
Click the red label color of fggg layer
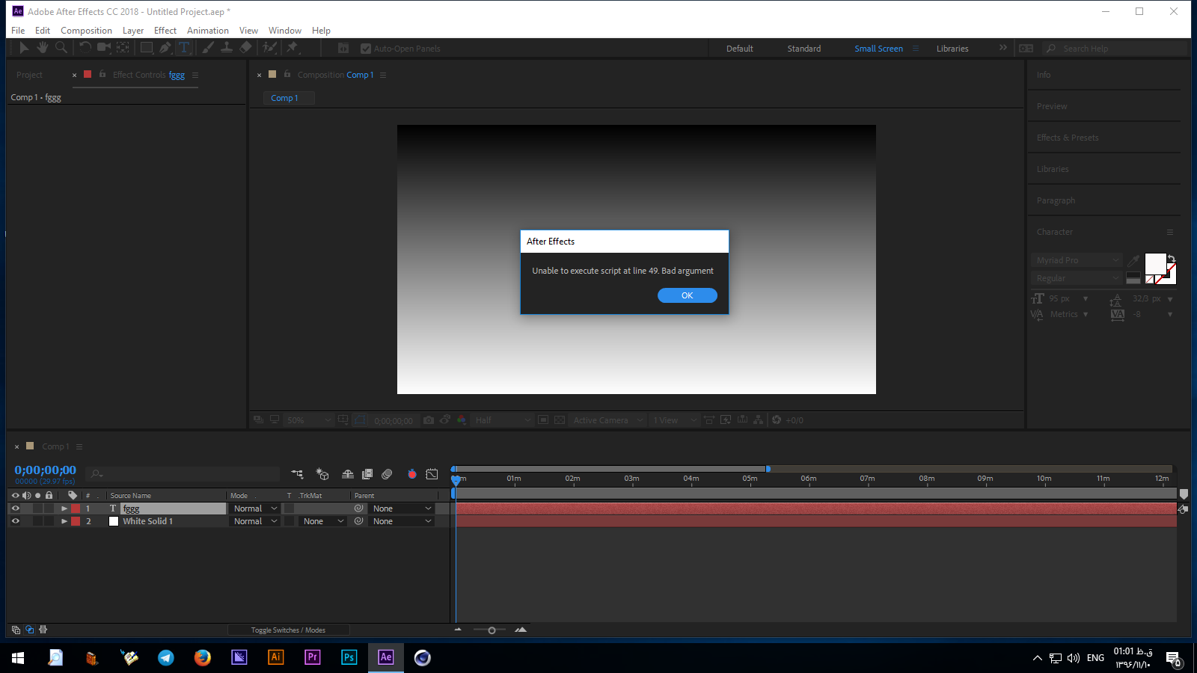(x=76, y=508)
